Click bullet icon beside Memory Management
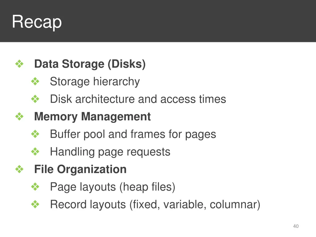The width and height of the screenshot is (316, 237). (x=19, y=116)
